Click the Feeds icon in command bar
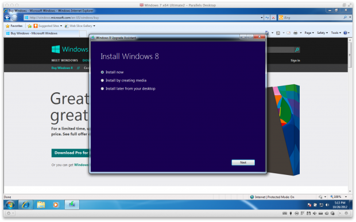Screen dimensions: 356x222 point(278,33)
